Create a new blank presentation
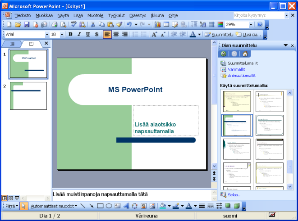 coord(9,24)
